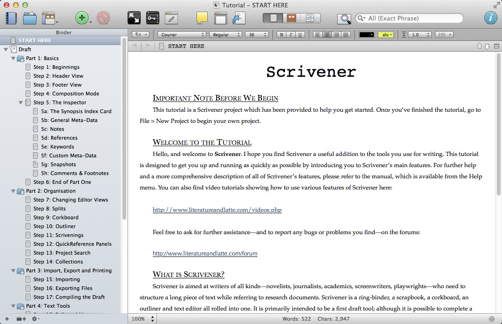Screen dimensions: 502x324
Task: Toggle underline formatting
Action: tap(300, 34)
